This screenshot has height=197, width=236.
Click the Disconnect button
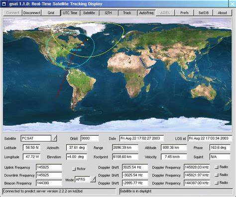coord(32,13)
